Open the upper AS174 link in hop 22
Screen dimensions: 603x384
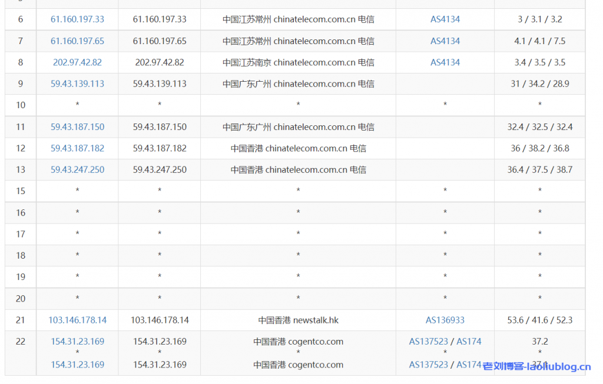(x=469, y=342)
